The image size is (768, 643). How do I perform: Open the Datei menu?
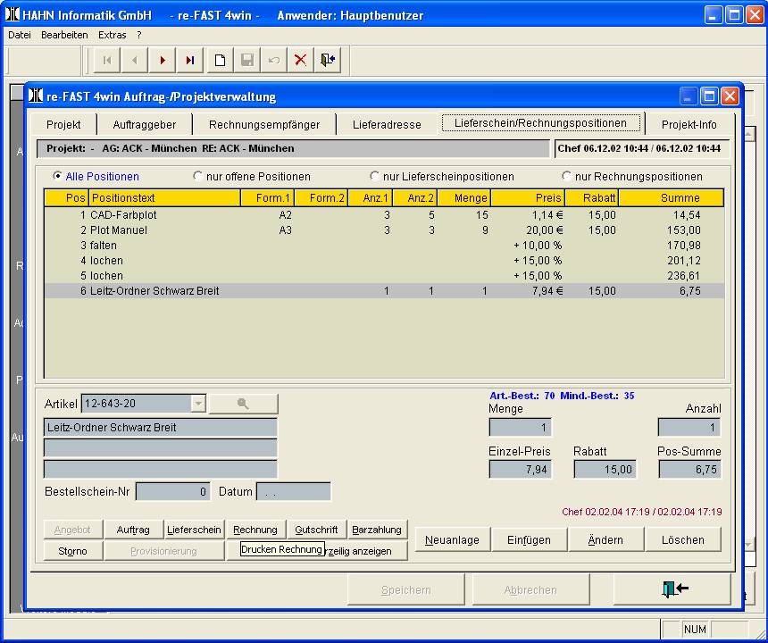pyautogui.click(x=20, y=35)
